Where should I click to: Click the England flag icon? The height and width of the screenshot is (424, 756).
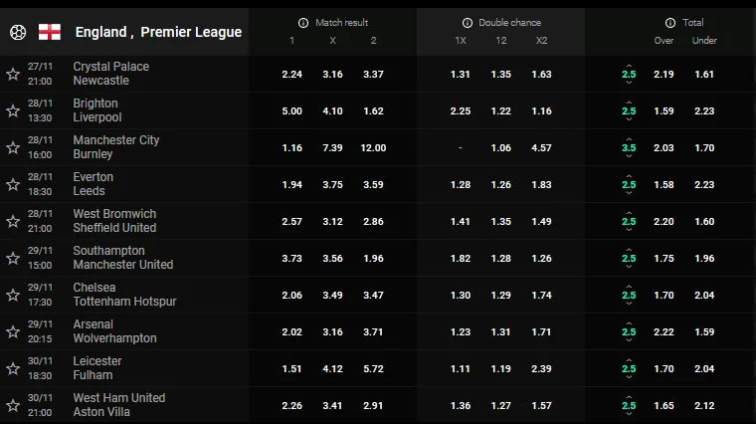50,32
